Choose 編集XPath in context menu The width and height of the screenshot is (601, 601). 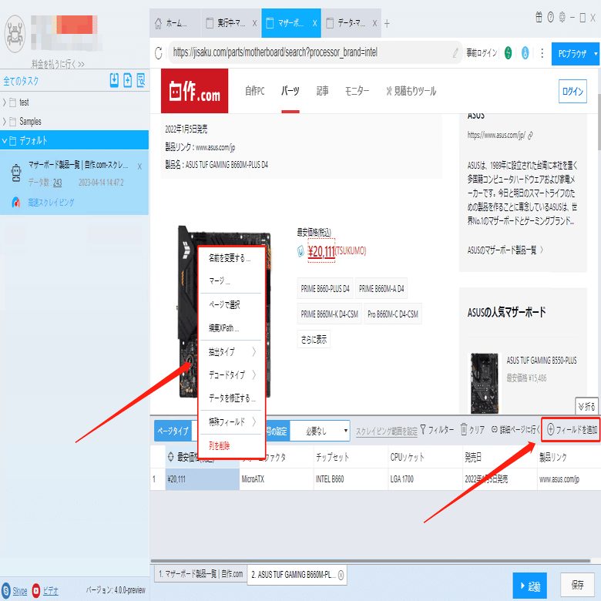click(231, 328)
